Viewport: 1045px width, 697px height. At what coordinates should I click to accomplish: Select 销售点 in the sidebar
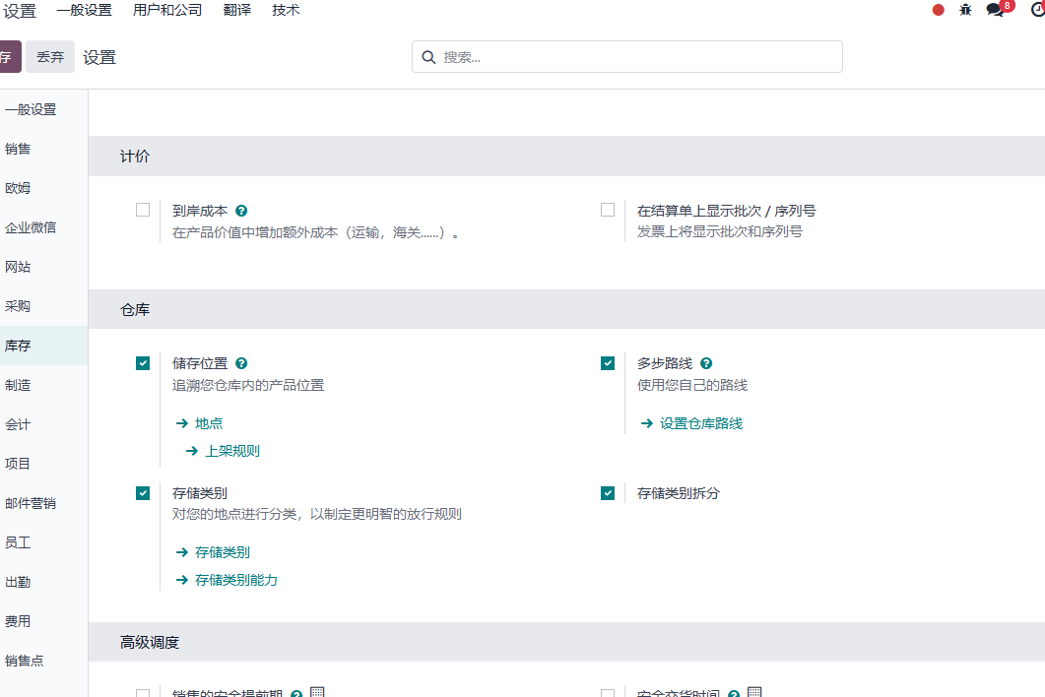point(43,661)
